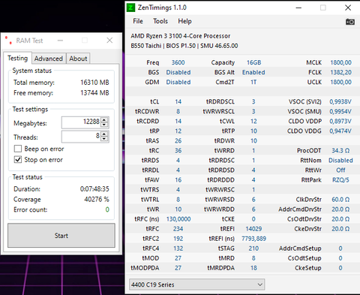
Task: Minimize the ZenTimings window
Action: (298, 8)
